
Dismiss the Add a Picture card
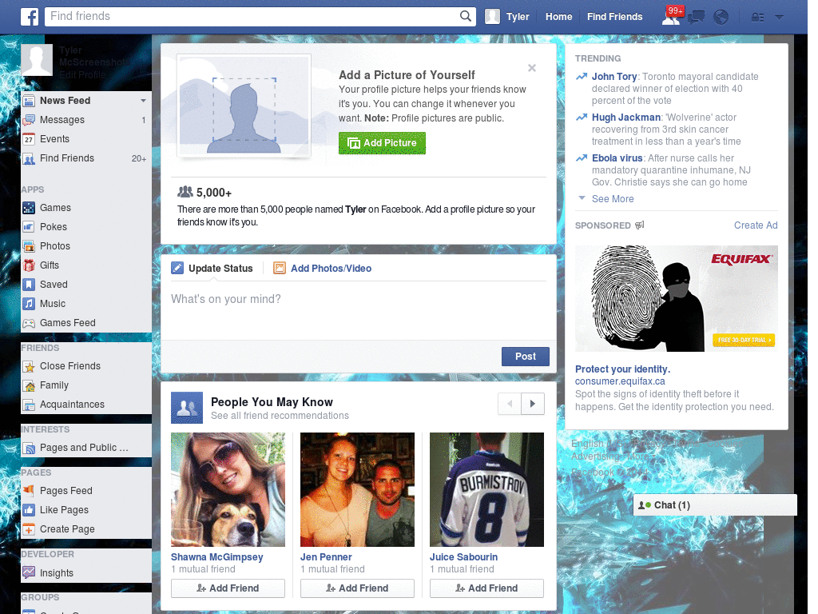pyautogui.click(x=531, y=68)
